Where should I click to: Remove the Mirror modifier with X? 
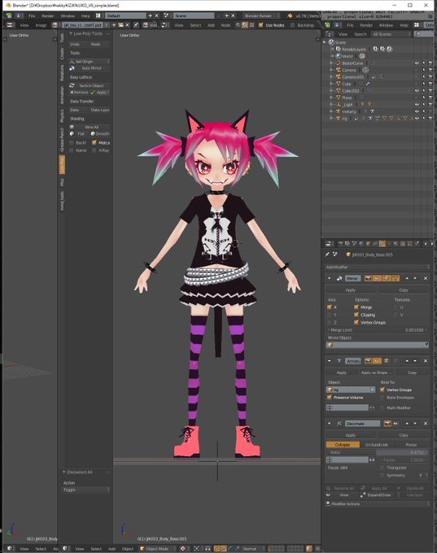point(426,278)
